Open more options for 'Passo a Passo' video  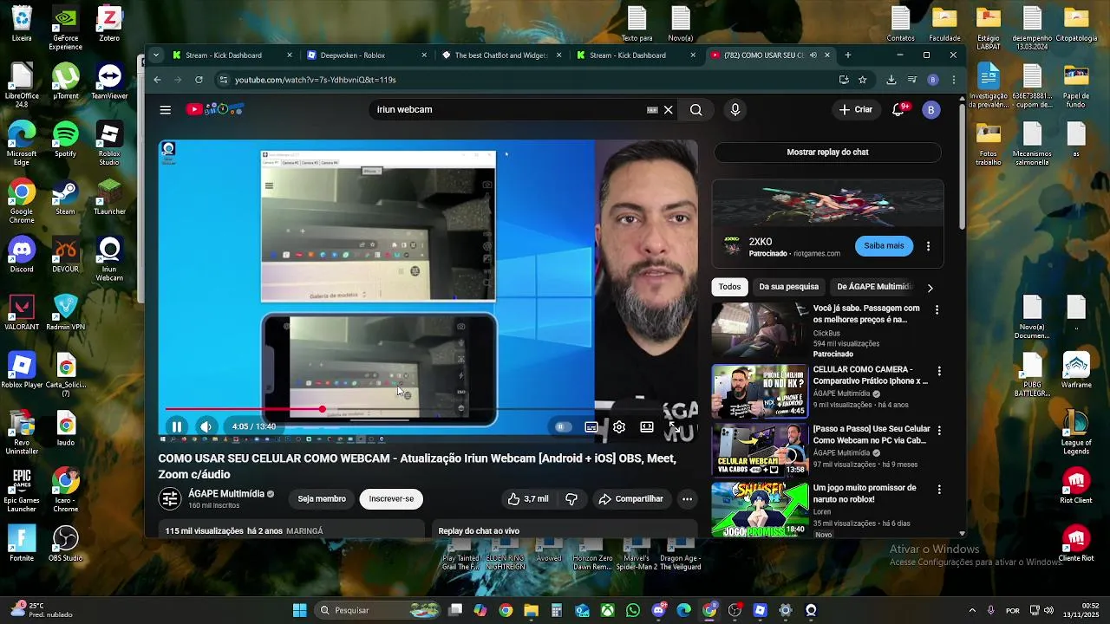click(x=938, y=430)
